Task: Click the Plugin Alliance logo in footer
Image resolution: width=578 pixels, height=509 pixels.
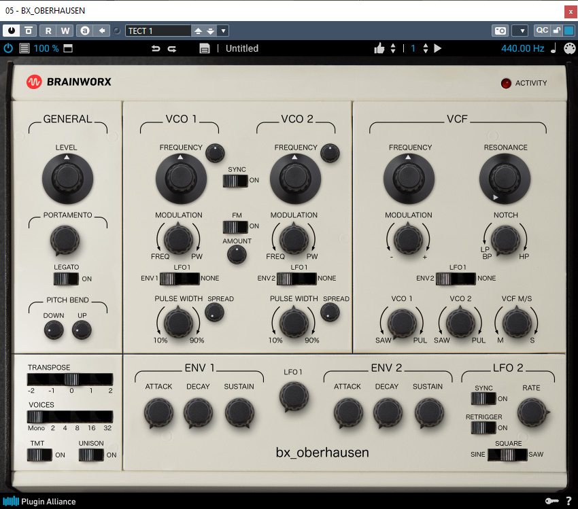Action: [x=39, y=502]
